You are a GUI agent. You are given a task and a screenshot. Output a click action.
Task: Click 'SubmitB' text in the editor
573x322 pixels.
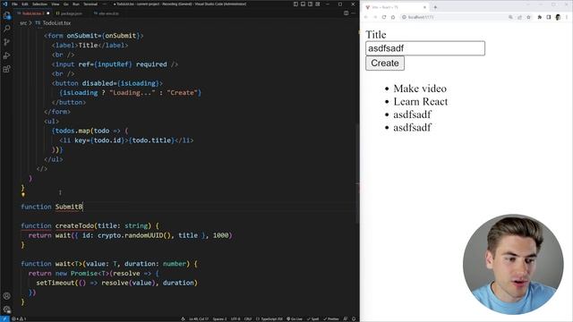tap(69, 207)
